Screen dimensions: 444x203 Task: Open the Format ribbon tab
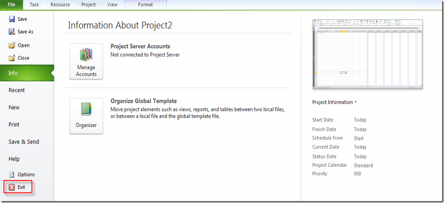[145, 5]
